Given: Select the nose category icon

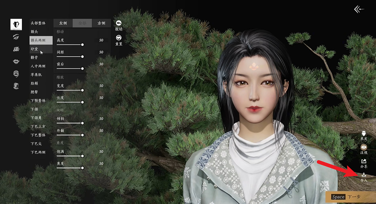Looking at the screenshot, I should tap(16, 49).
